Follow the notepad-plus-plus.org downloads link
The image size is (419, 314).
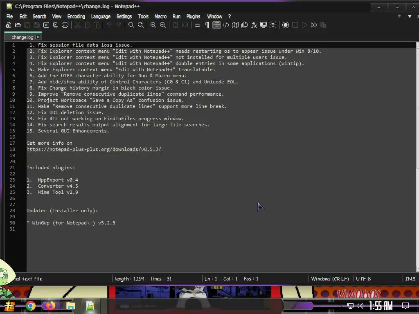point(94,149)
